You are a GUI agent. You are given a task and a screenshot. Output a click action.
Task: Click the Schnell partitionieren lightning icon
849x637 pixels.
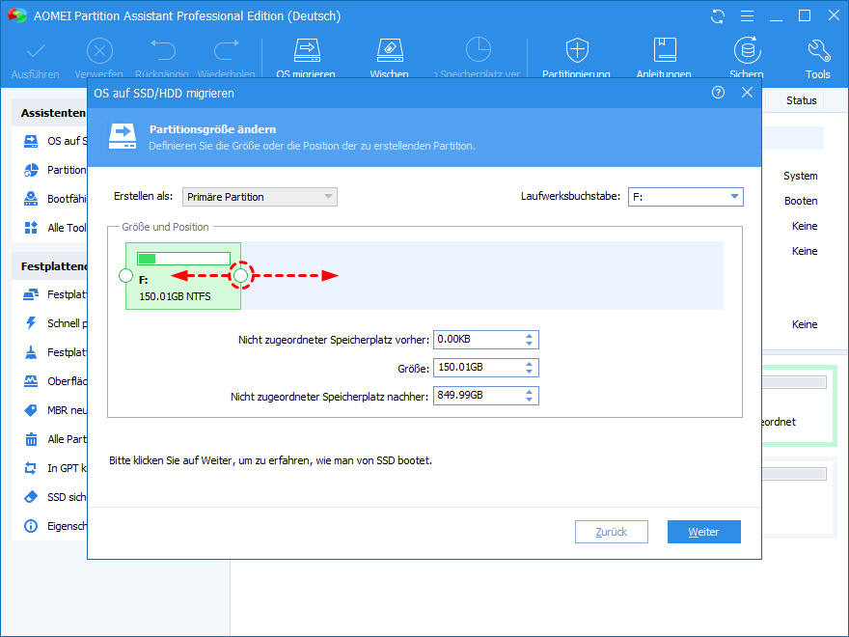pyautogui.click(x=31, y=323)
